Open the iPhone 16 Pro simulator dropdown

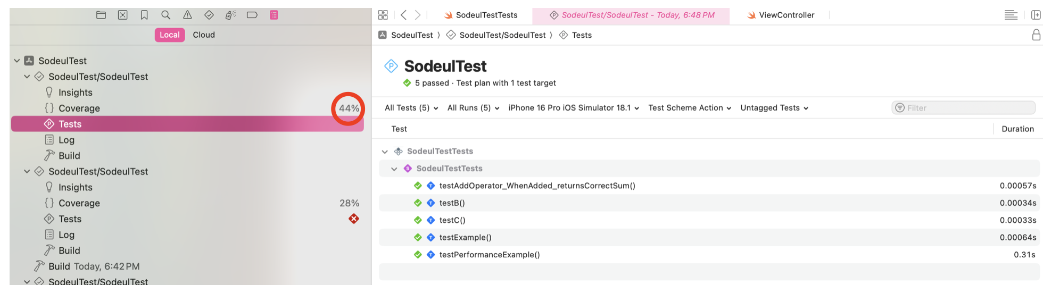(573, 108)
